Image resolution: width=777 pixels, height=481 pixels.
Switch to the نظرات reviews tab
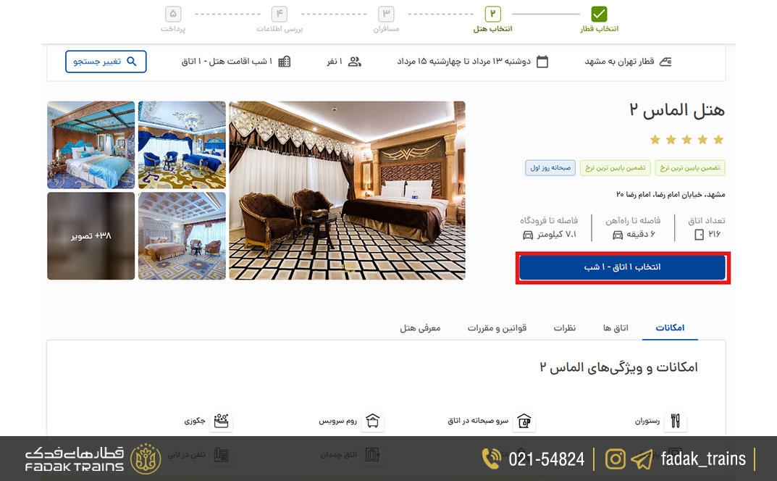tap(566, 327)
